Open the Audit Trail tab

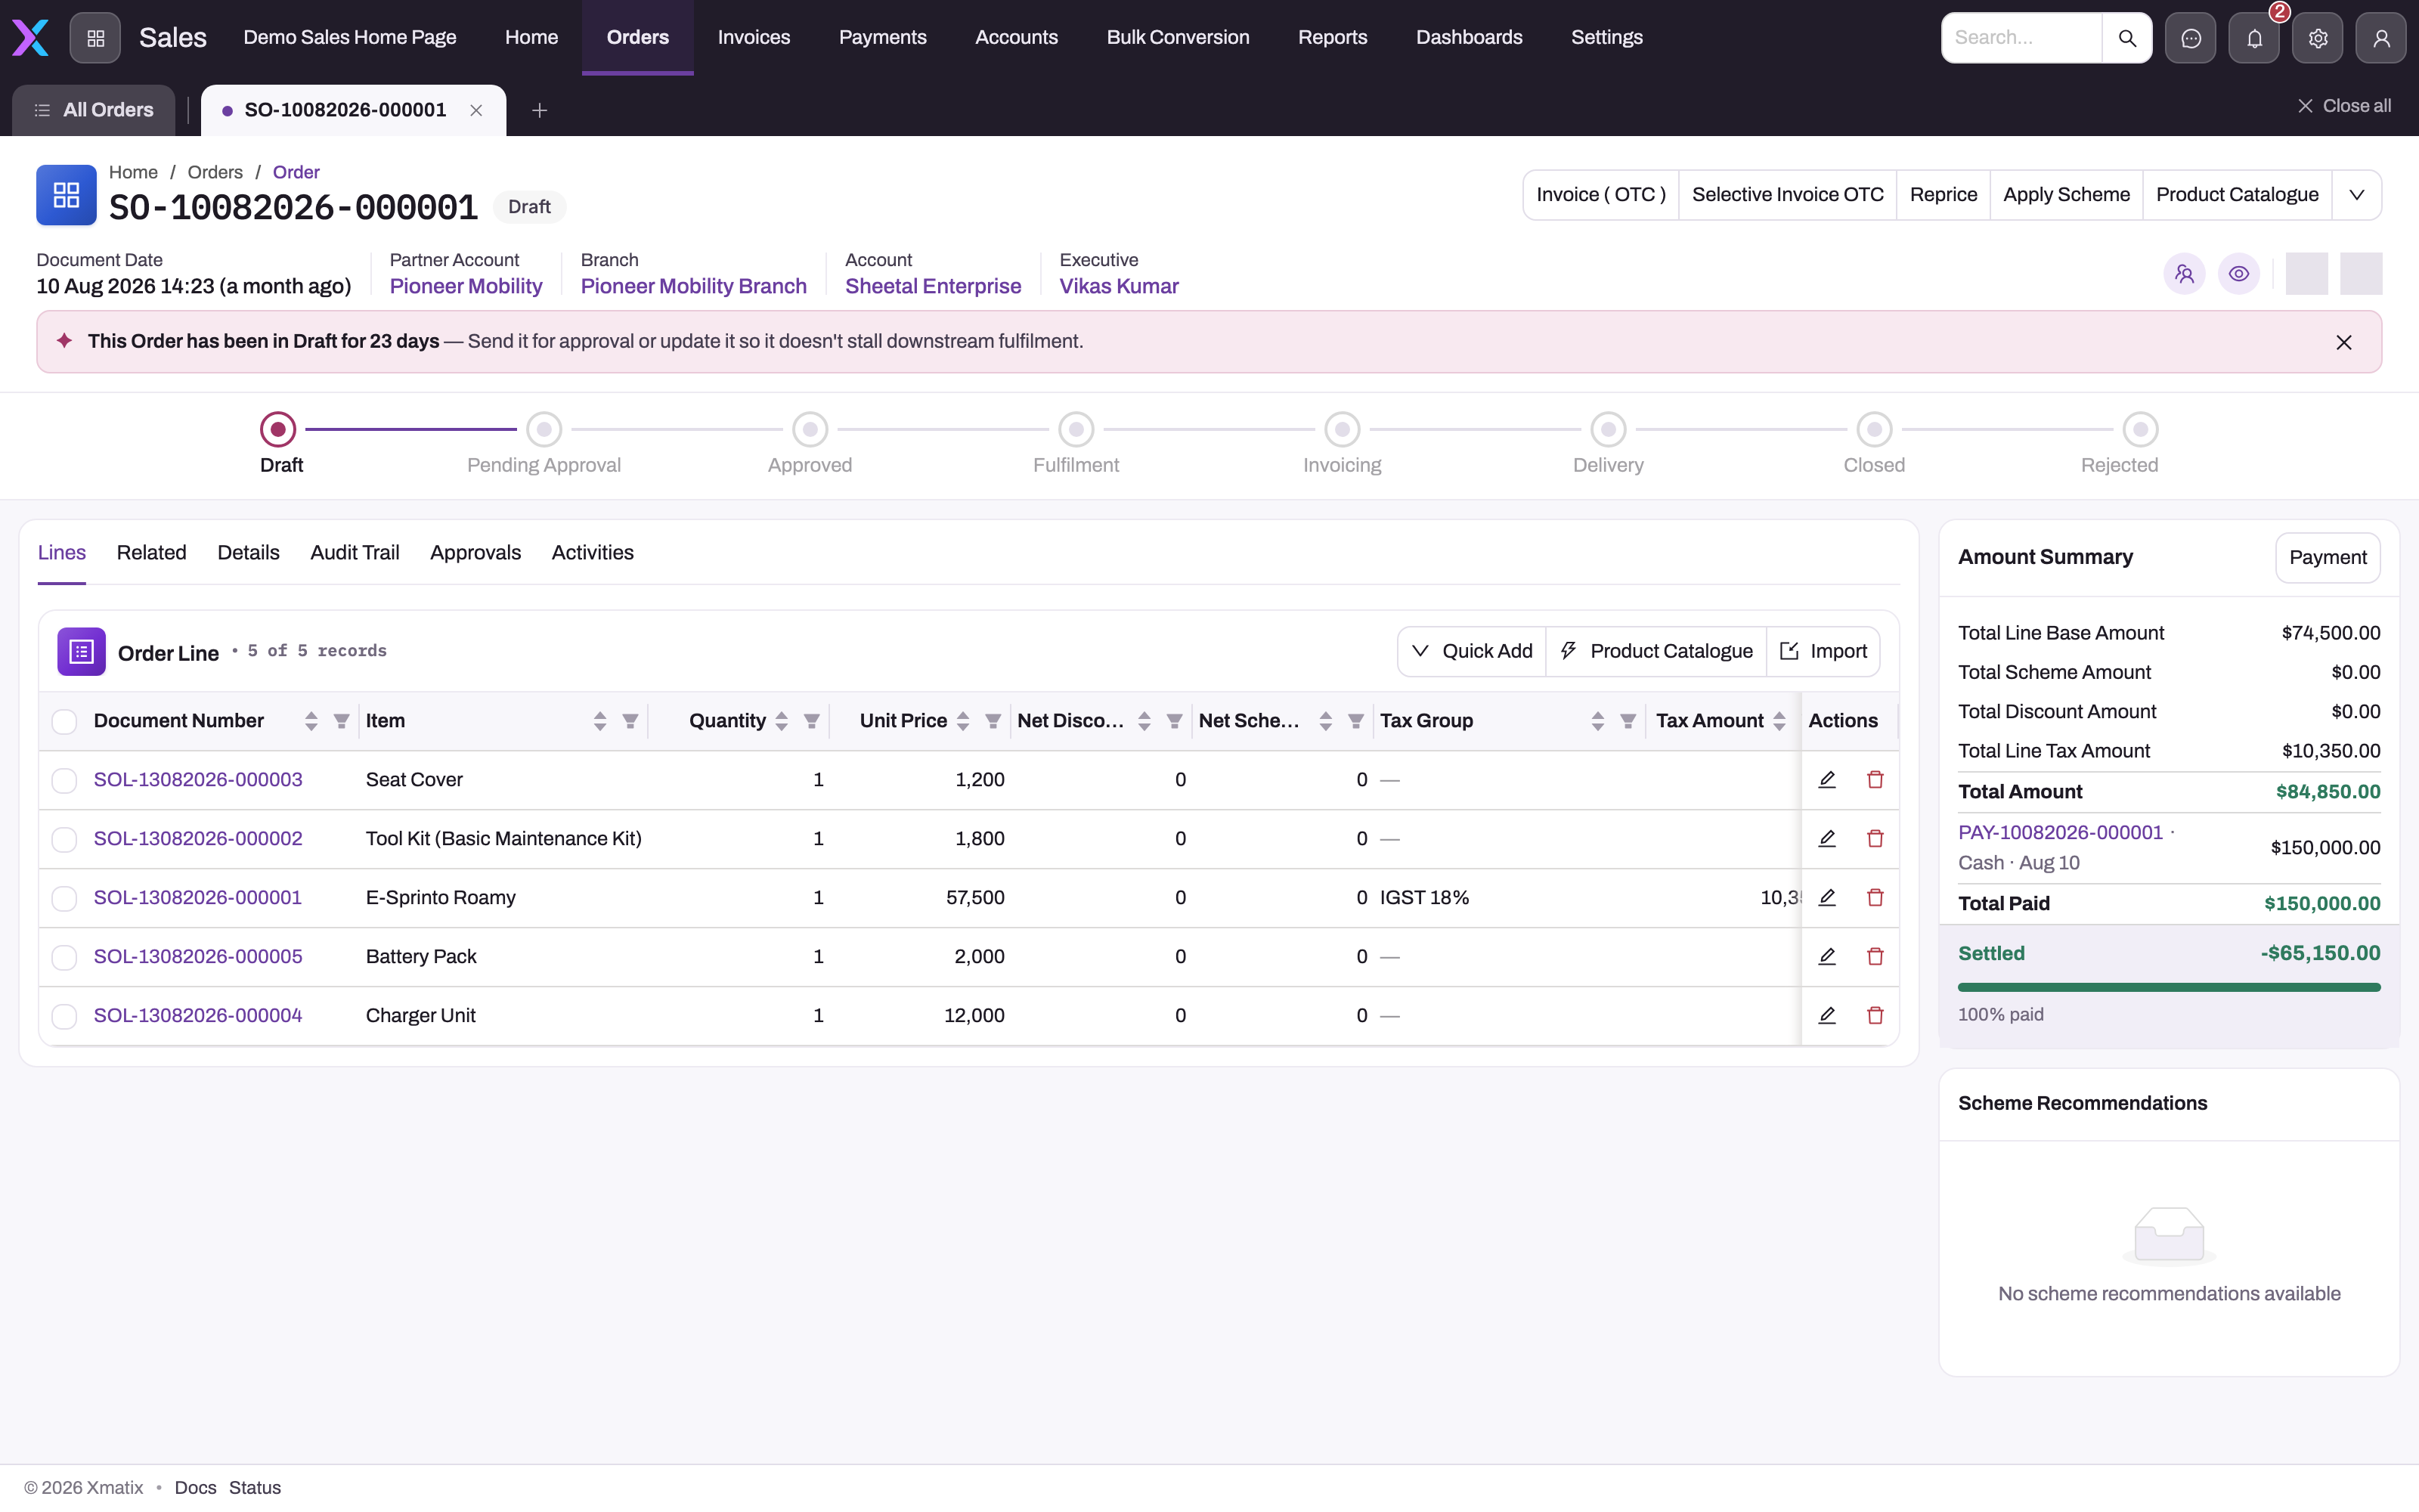tap(354, 553)
